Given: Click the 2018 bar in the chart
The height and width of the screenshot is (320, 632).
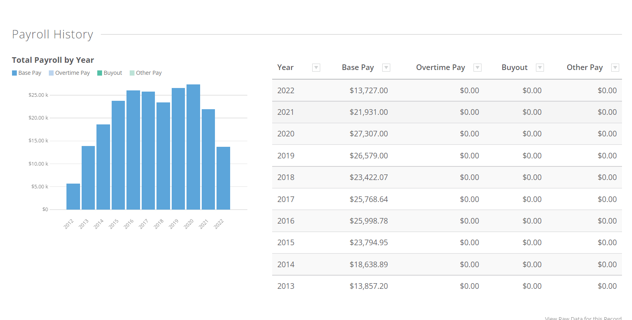Looking at the screenshot, I should 163,156.
